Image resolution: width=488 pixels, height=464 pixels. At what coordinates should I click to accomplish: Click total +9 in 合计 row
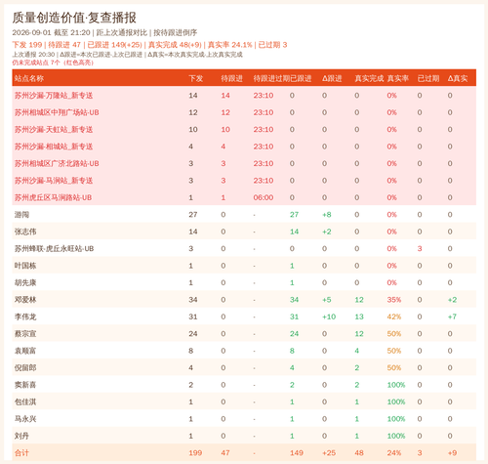point(452,453)
